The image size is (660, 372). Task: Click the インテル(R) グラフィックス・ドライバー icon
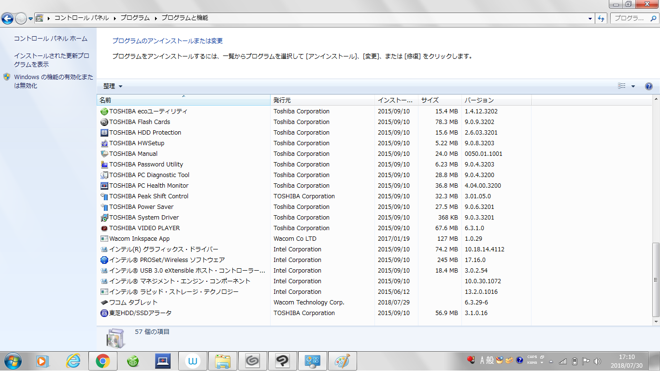point(104,249)
